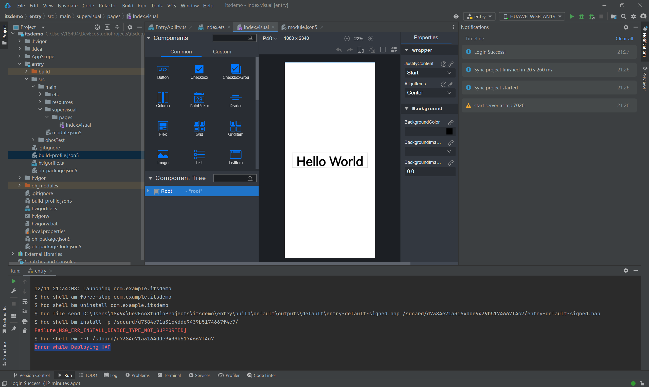Click the green Run entry button in top toolbar
Viewport: 649px width, 387px height.
click(571, 16)
